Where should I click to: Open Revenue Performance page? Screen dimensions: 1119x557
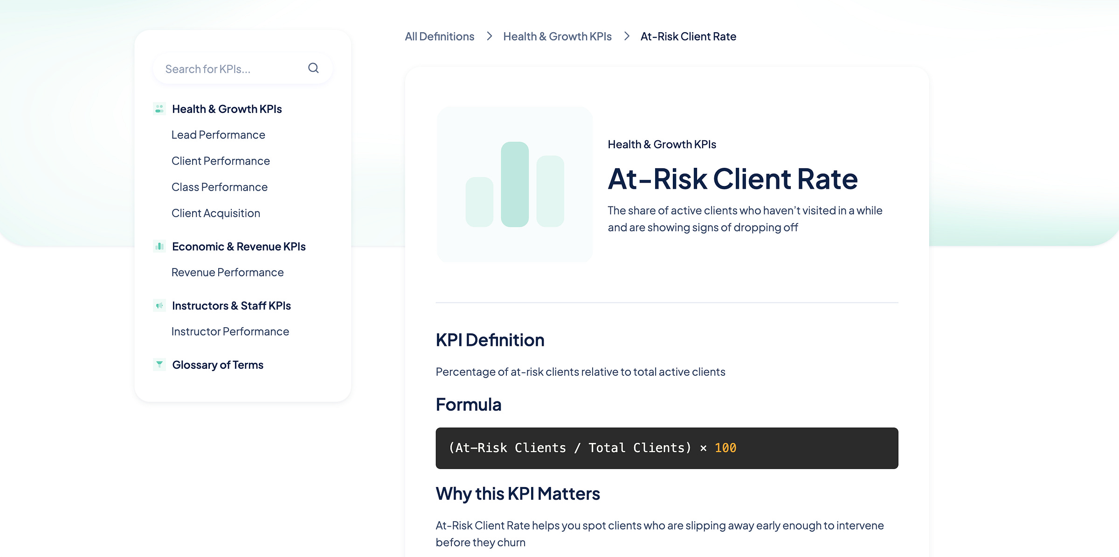tap(228, 273)
